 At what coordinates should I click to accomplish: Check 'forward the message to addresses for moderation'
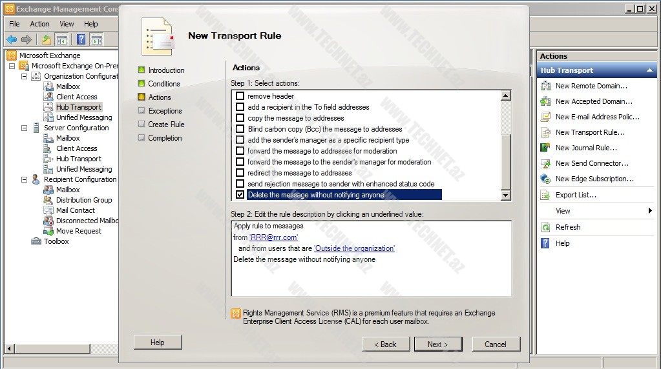(240, 150)
